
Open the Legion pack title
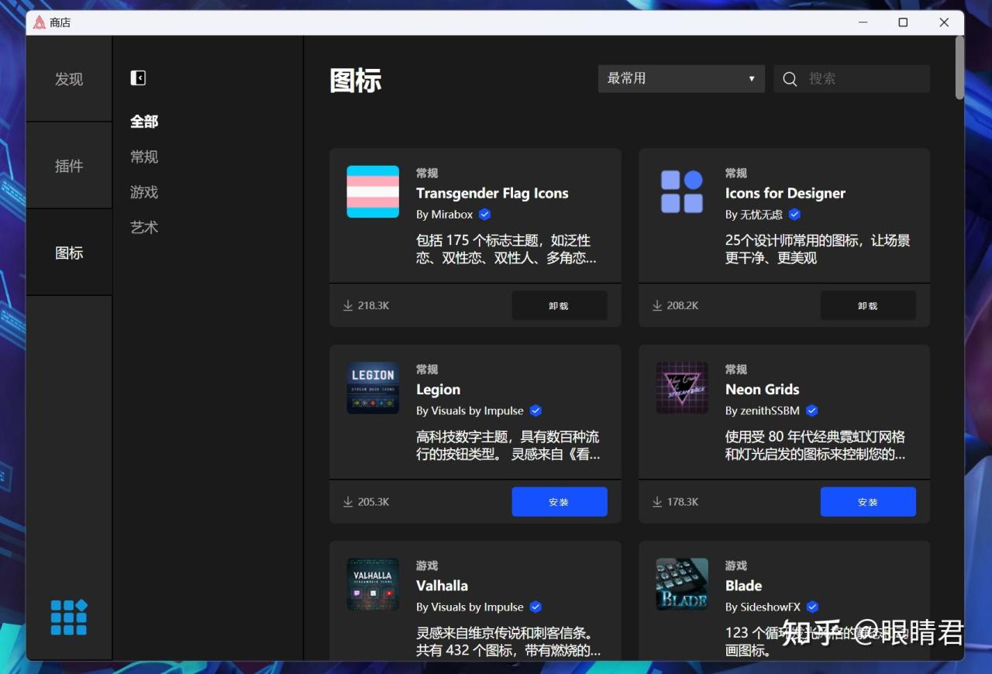438,390
